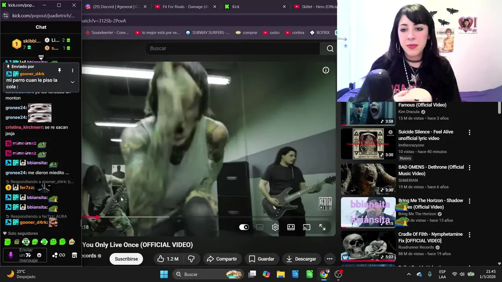
Task: Unpin message using the pin icon
Action: tap(60, 70)
